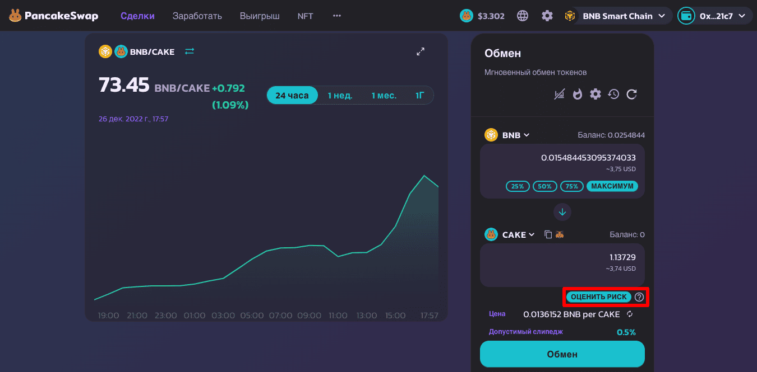Click the Допустимый слипедж label
757x372 pixels.
pos(525,332)
